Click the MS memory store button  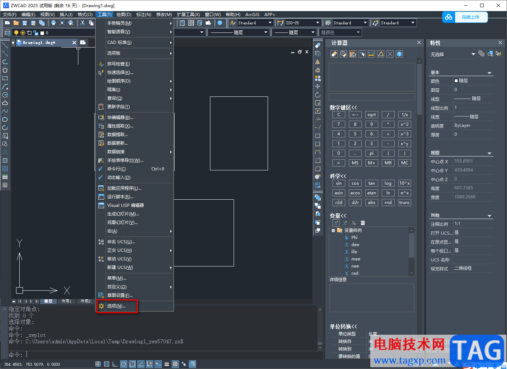pos(355,163)
